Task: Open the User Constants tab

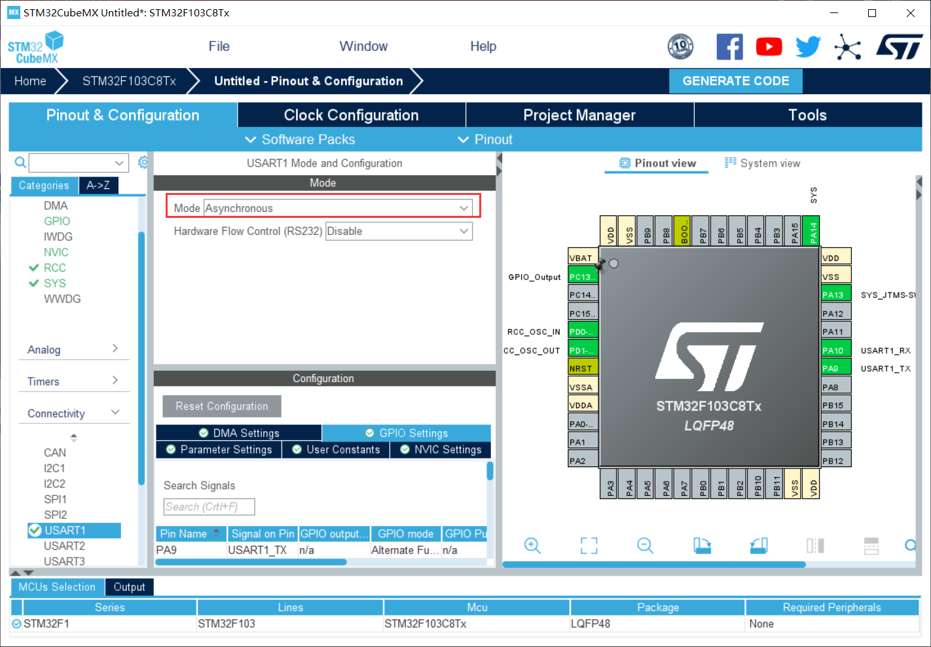Action: pos(336,449)
